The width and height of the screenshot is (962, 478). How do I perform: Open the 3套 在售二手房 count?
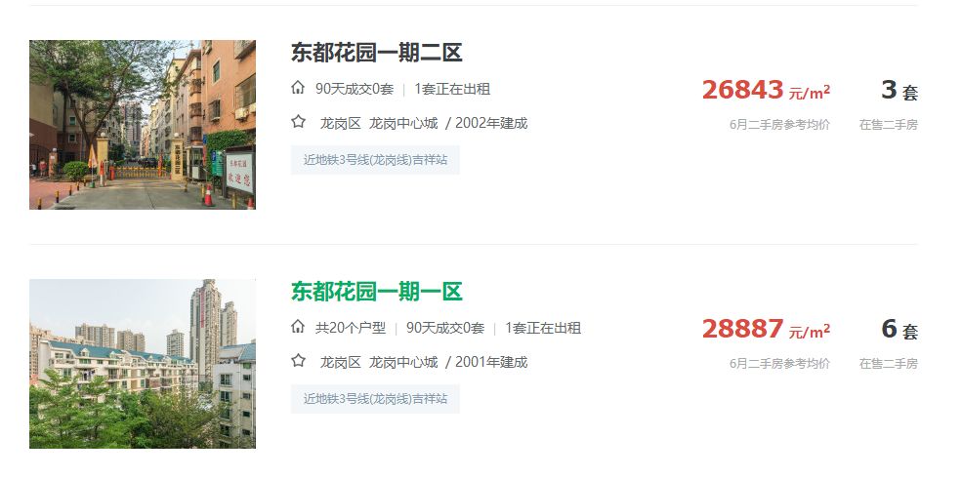[x=899, y=91]
